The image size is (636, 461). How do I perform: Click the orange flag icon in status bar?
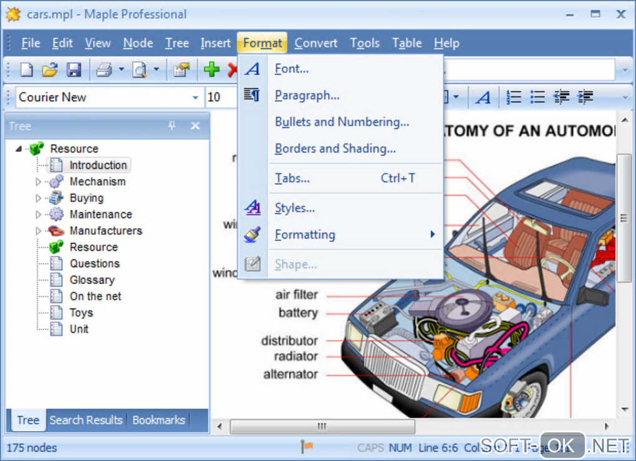pyautogui.click(x=307, y=447)
